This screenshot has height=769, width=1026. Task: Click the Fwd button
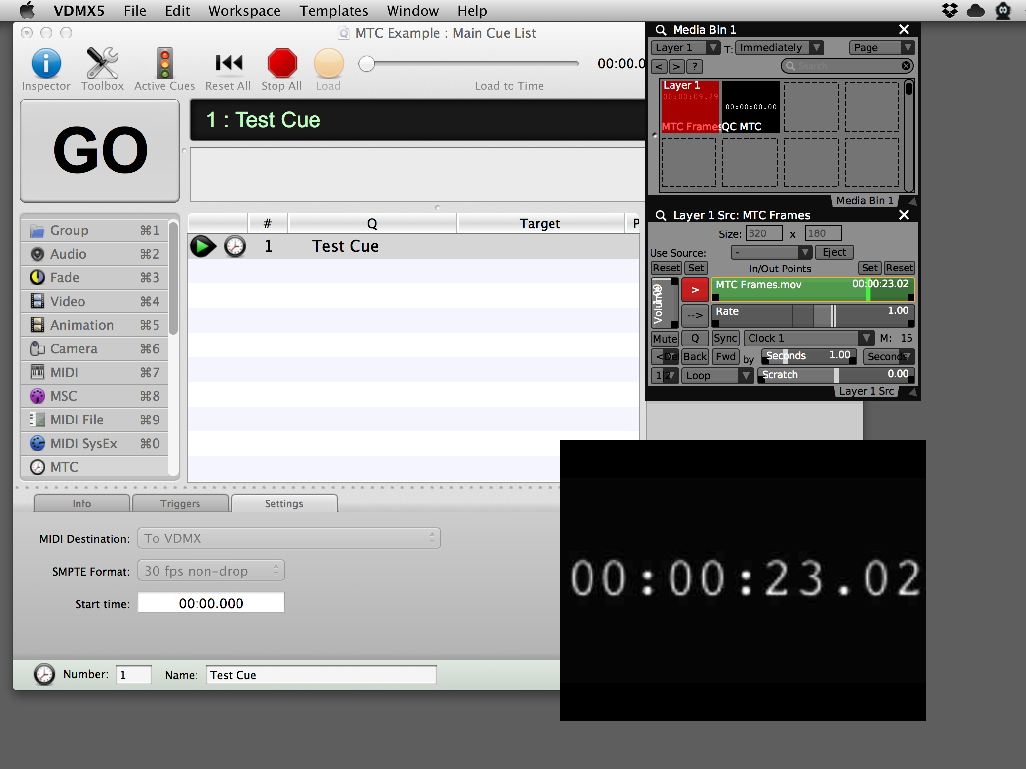(725, 357)
